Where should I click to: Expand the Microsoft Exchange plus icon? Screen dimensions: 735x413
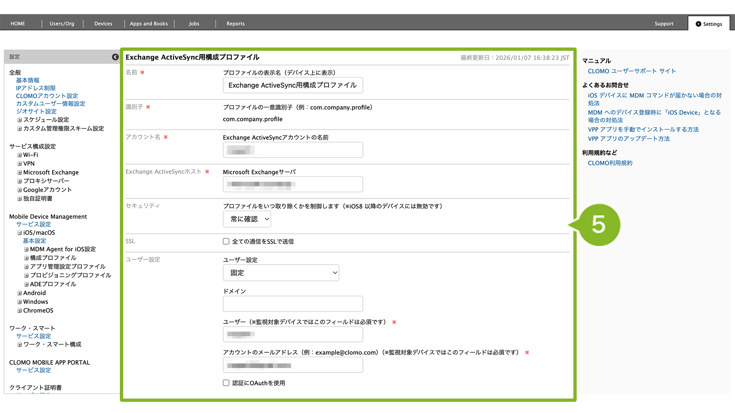[19, 173]
